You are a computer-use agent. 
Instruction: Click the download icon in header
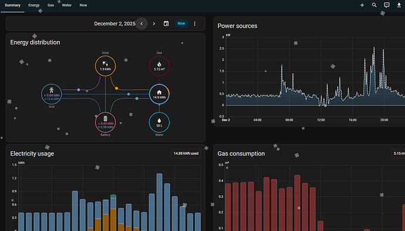coord(399,5)
